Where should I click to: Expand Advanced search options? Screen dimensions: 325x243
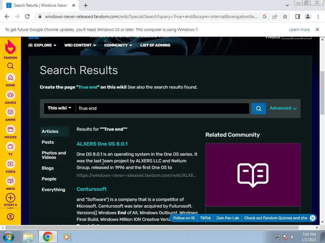tap(283, 108)
